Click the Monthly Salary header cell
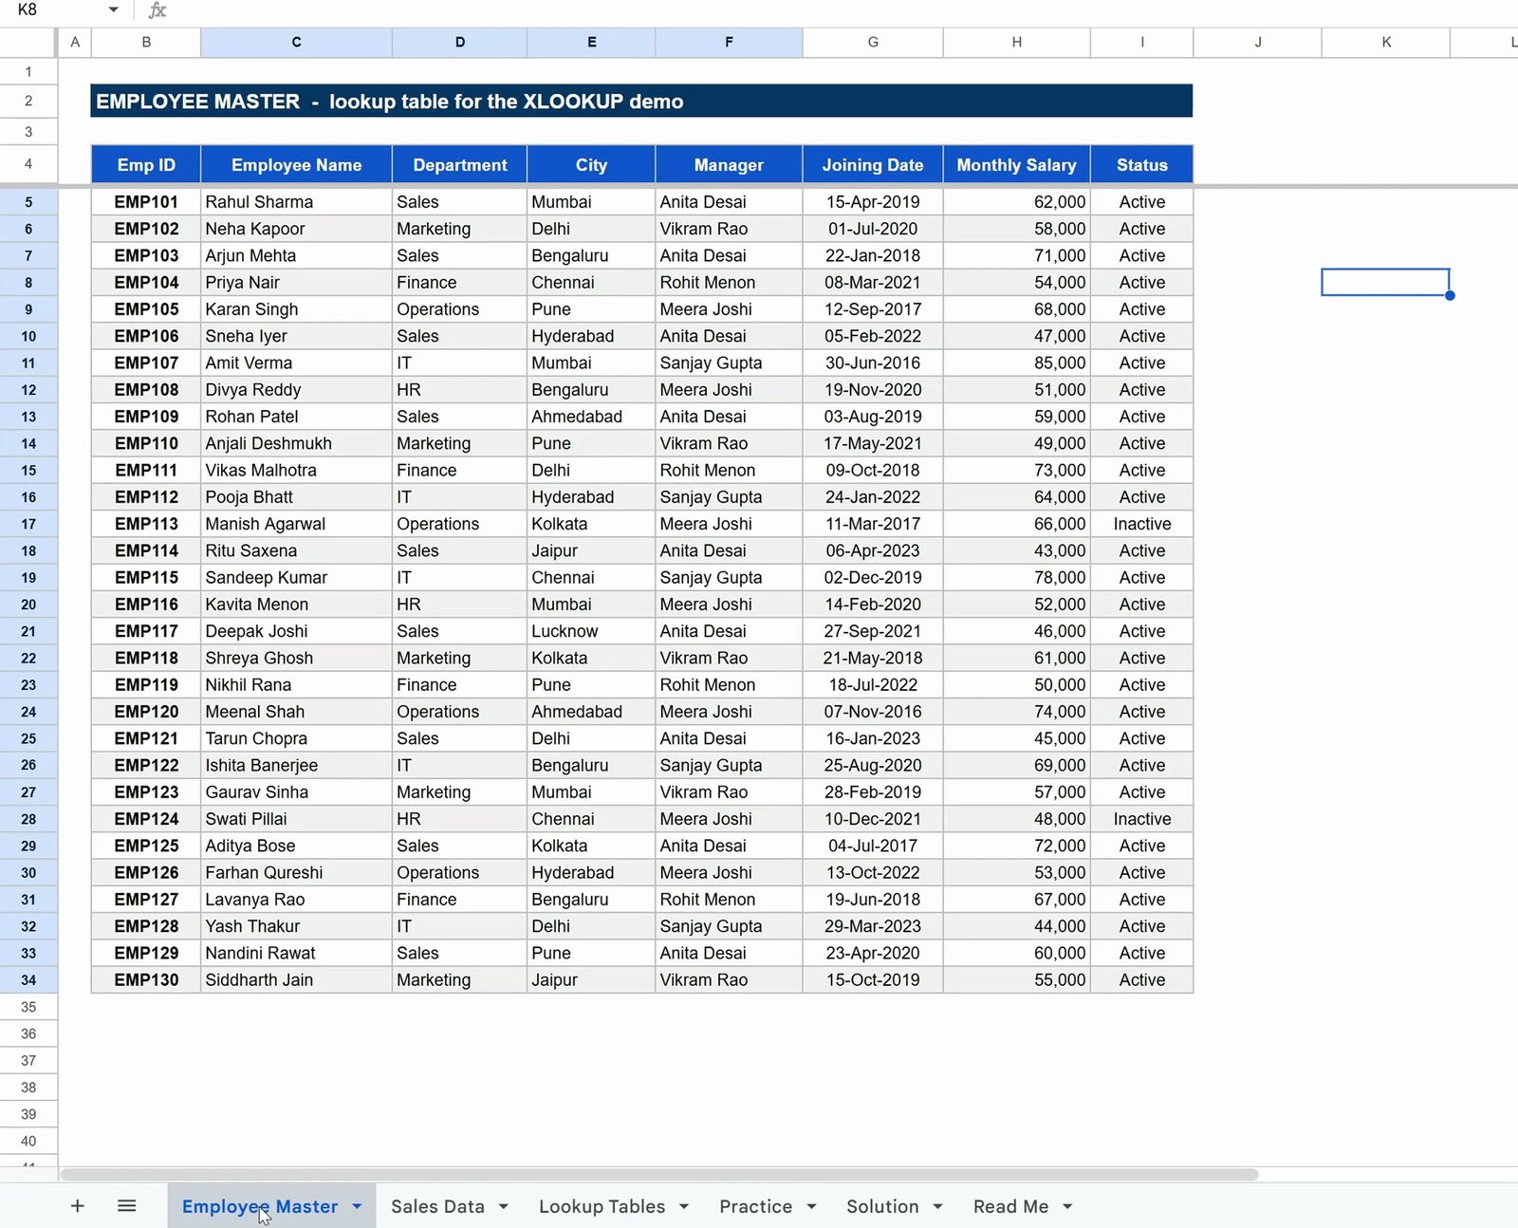Viewport: 1518px width, 1228px height. coord(1017,164)
